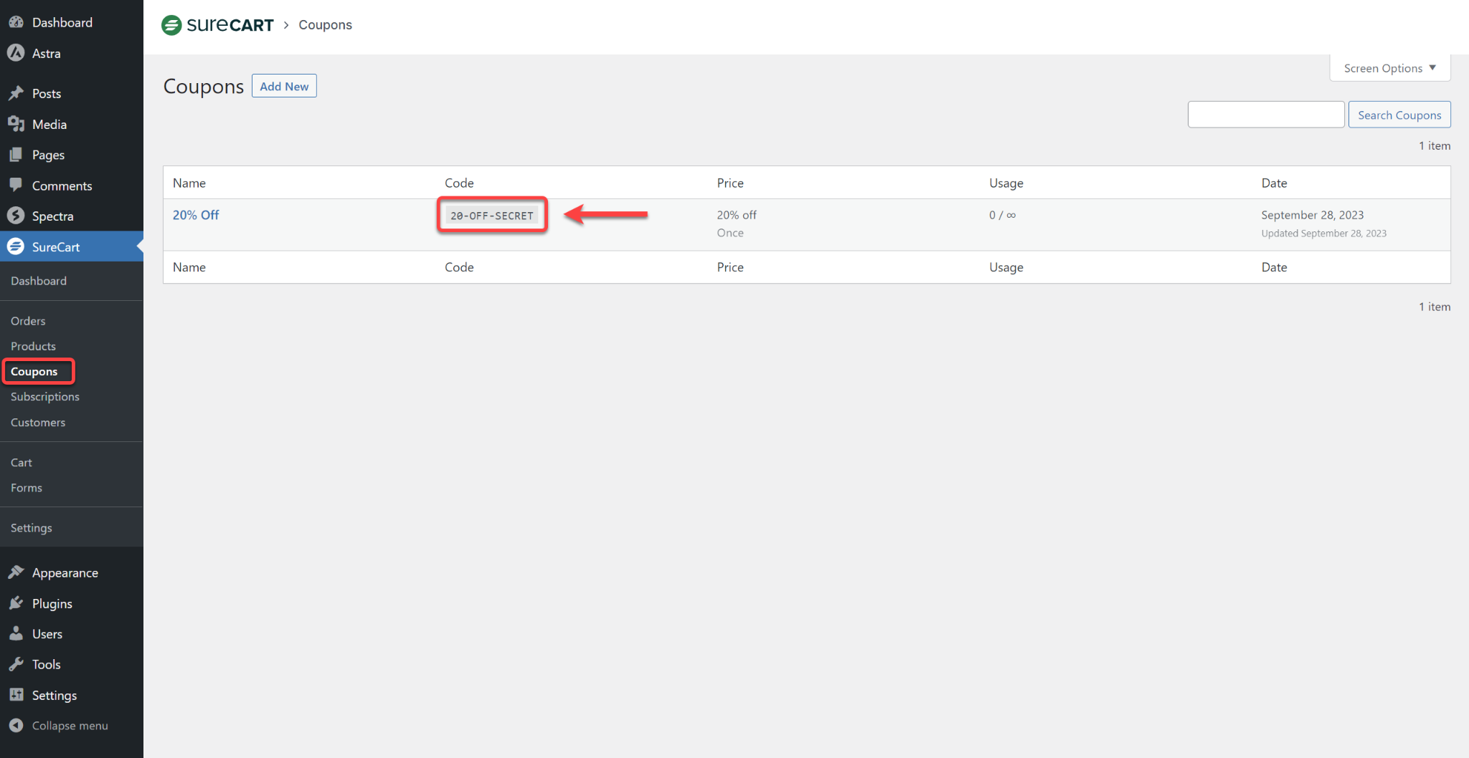Image resolution: width=1469 pixels, height=758 pixels.
Task: Click the Media icon in sidebar
Action: point(16,124)
